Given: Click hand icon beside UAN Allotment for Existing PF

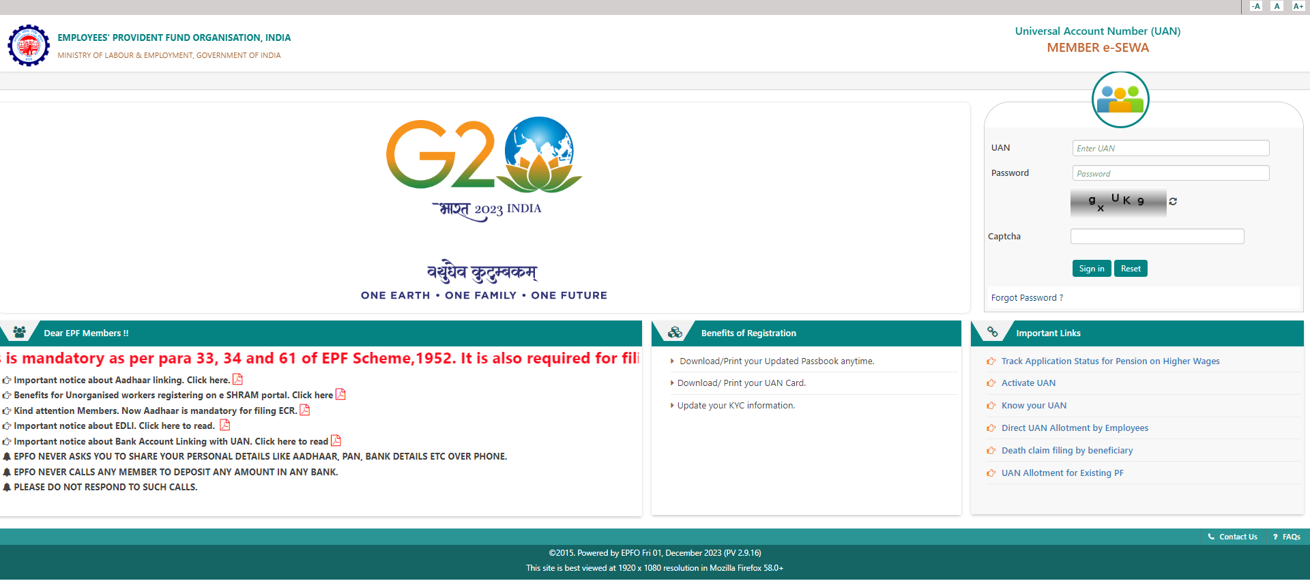Looking at the screenshot, I should click(991, 473).
